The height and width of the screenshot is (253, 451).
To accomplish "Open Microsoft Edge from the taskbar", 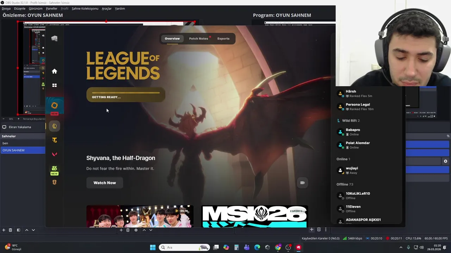I will (257, 247).
